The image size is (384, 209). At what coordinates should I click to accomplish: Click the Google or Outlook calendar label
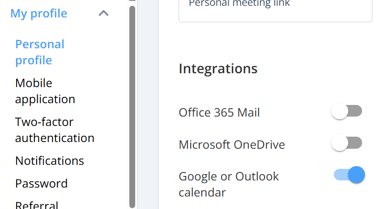tap(229, 184)
